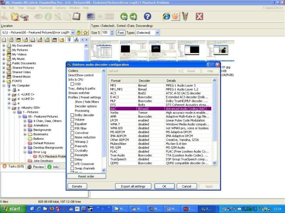The width and height of the screenshot is (285, 213).
Task: Enable the Volume filter checkbox
Action: [72, 120]
